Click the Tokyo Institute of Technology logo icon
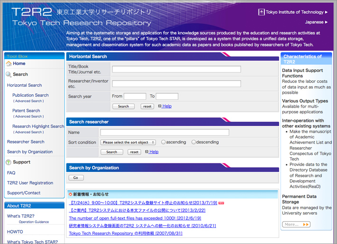This screenshot has width=337, height=244. click(x=261, y=12)
